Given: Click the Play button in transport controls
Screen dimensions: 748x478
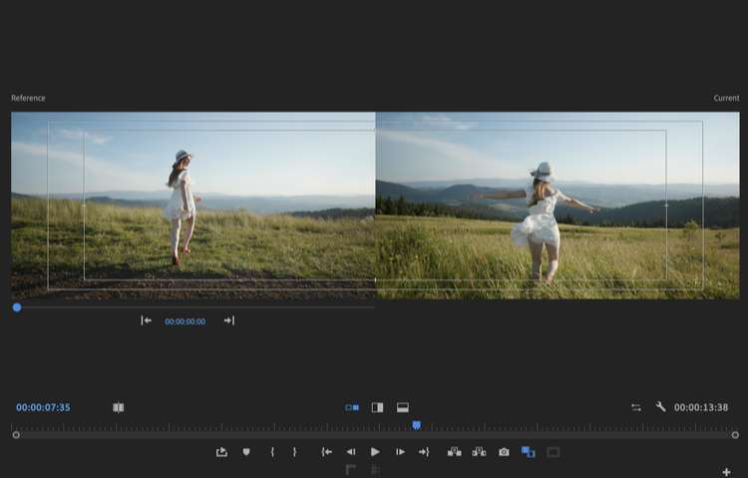Looking at the screenshot, I should 375,452.
